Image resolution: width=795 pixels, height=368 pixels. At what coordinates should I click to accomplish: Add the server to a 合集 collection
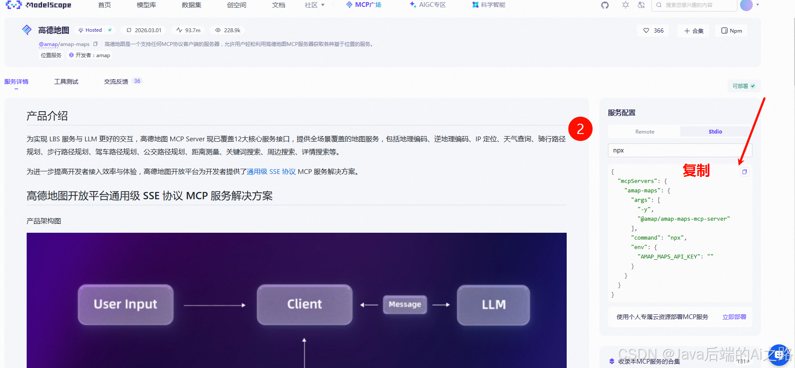[694, 30]
